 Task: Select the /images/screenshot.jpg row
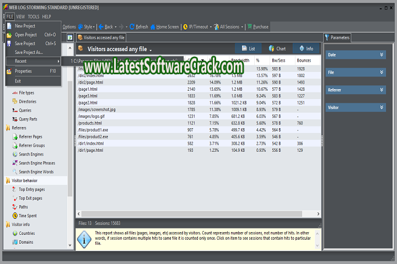click(198, 109)
